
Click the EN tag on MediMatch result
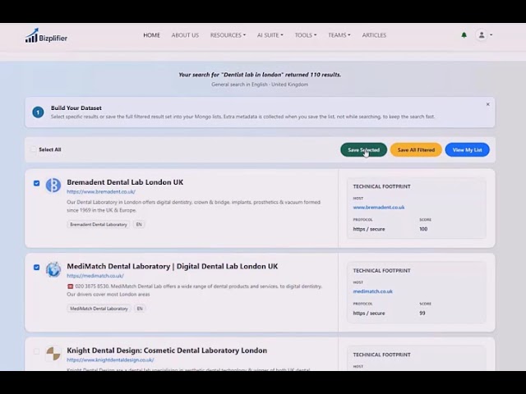[140, 309]
